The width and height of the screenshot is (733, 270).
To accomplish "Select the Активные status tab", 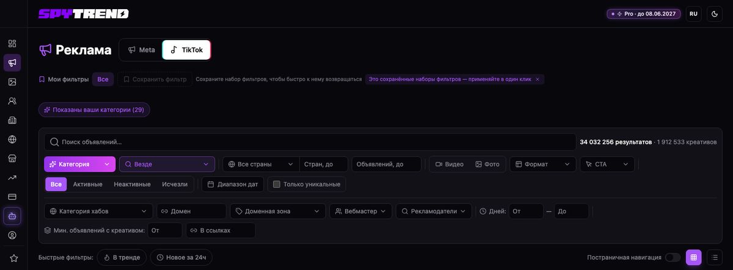I will 88,184.
